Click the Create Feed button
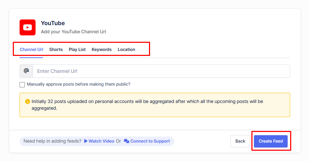The width and height of the screenshot is (309, 161). 271,141
